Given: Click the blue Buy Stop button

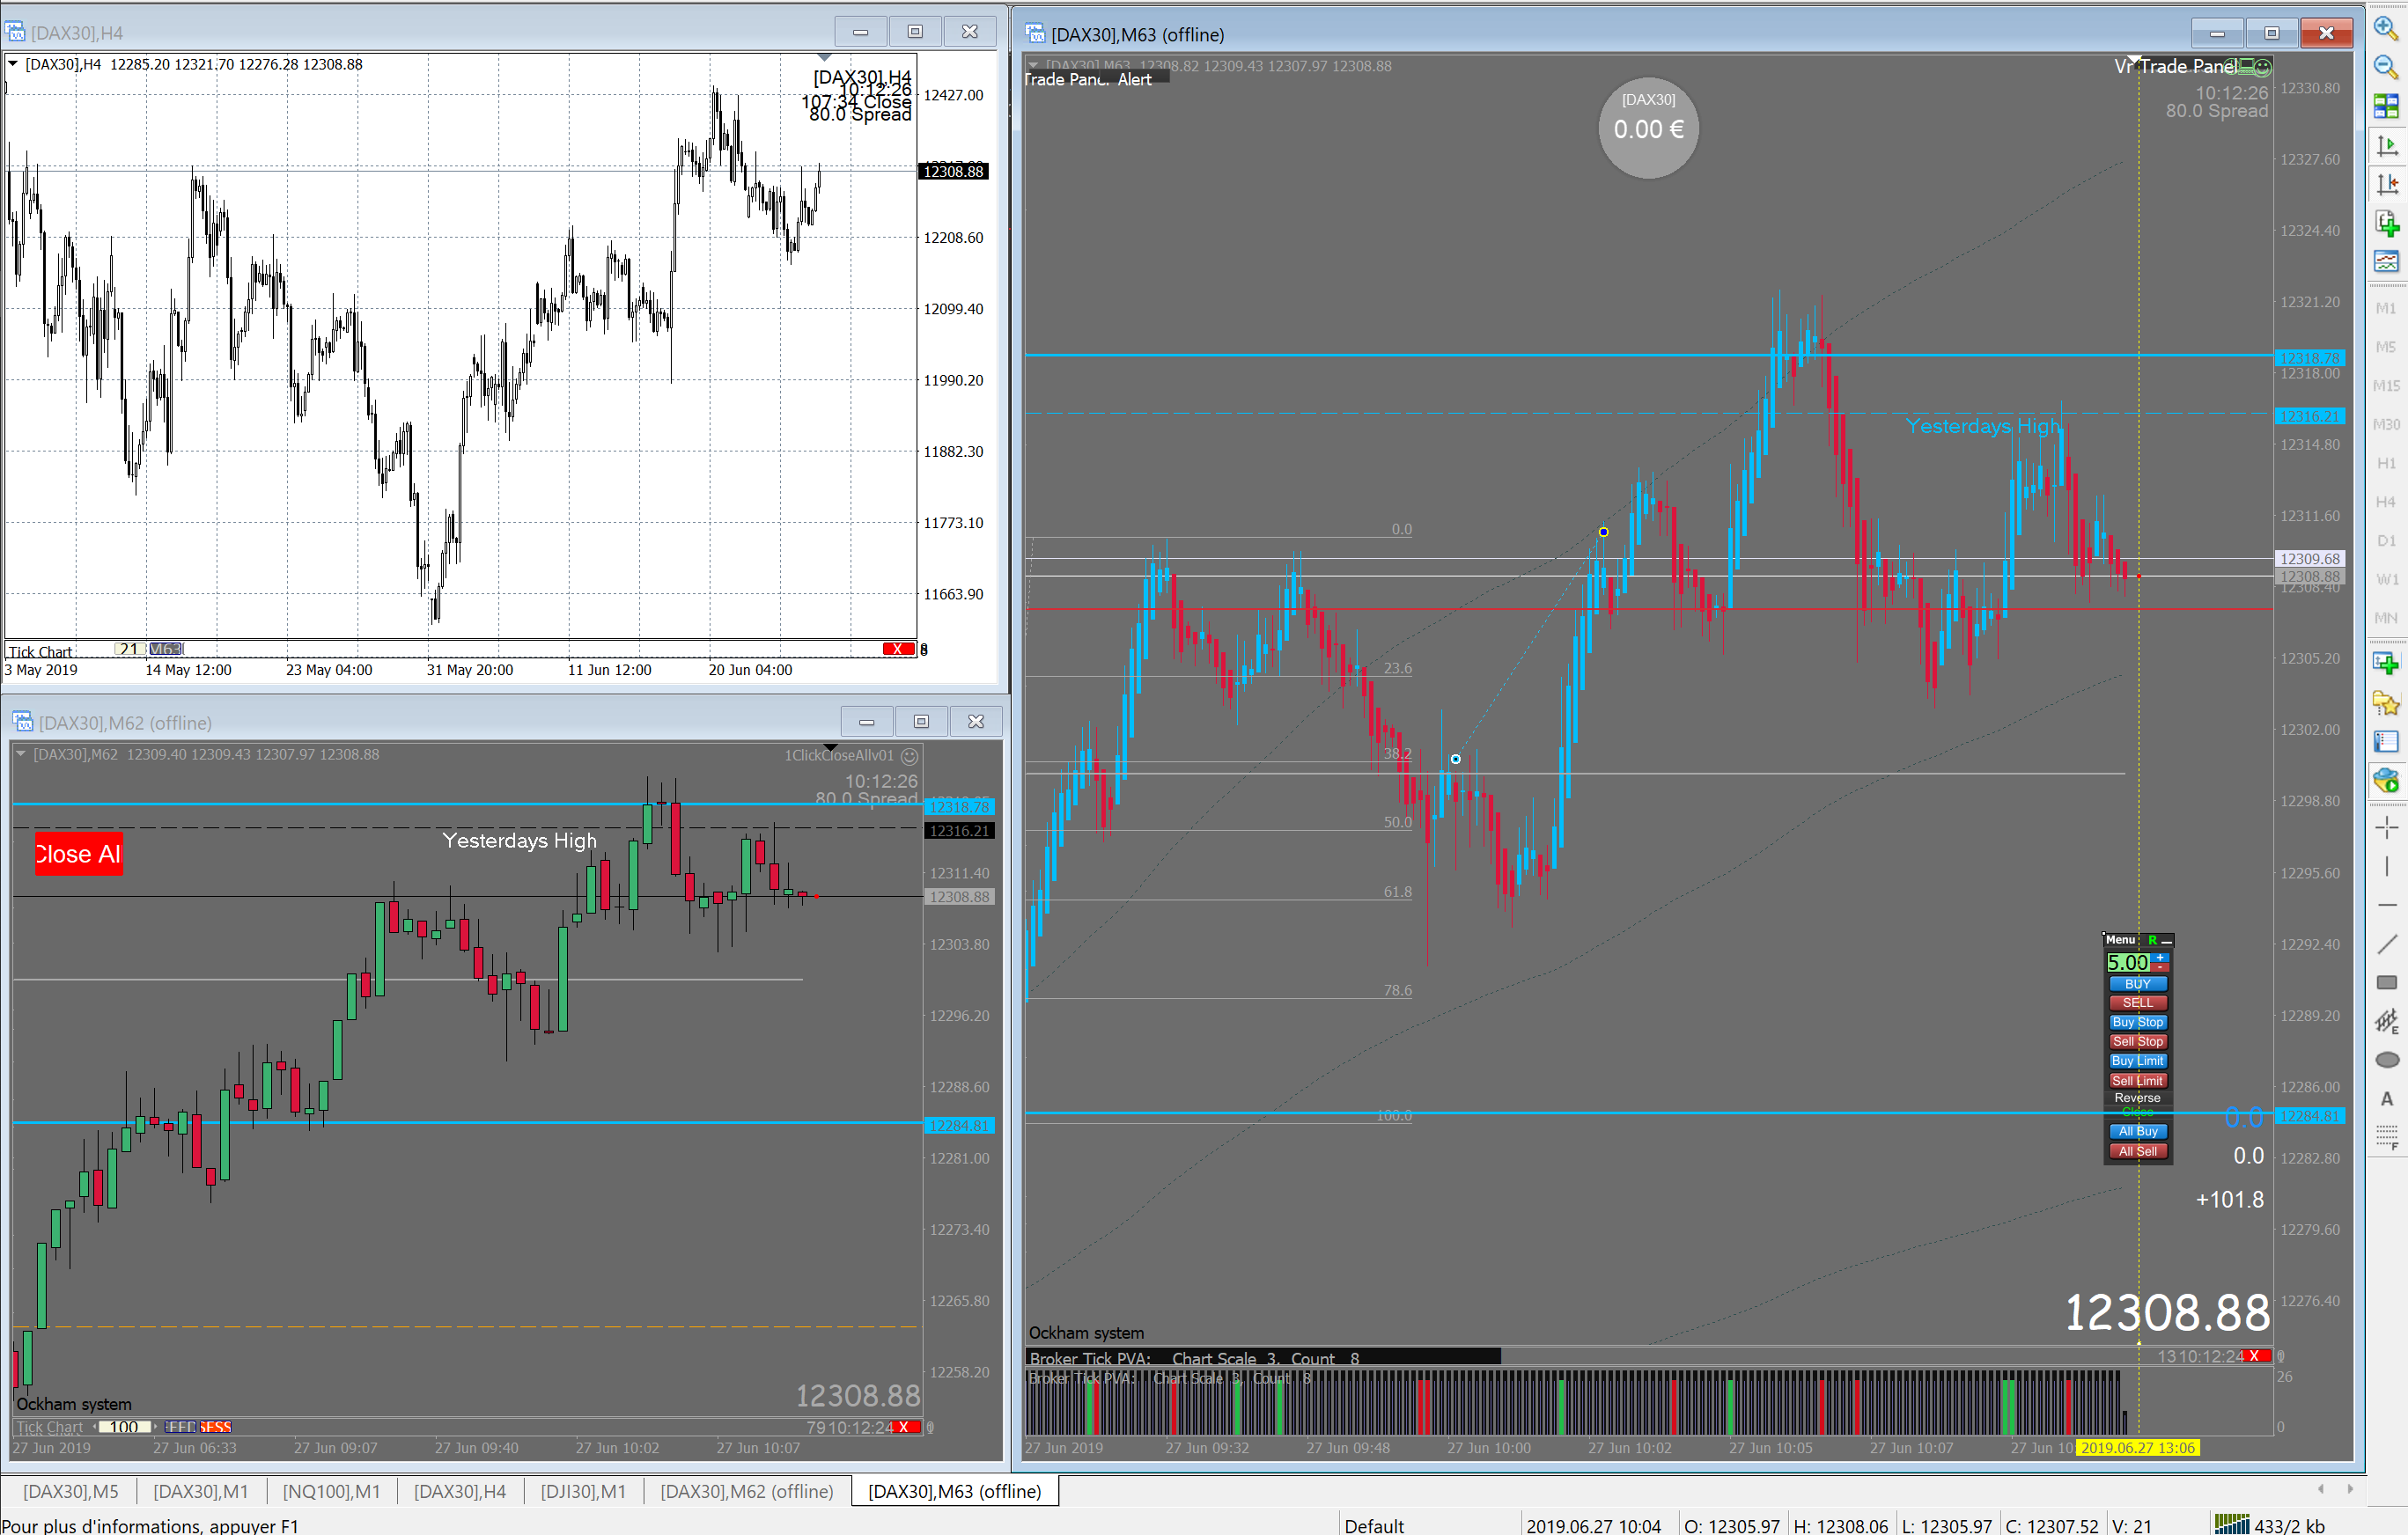Looking at the screenshot, I should [x=2137, y=1022].
